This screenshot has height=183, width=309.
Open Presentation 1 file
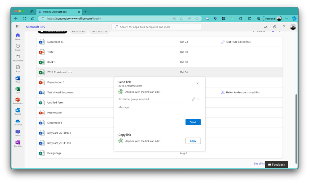(x=56, y=82)
